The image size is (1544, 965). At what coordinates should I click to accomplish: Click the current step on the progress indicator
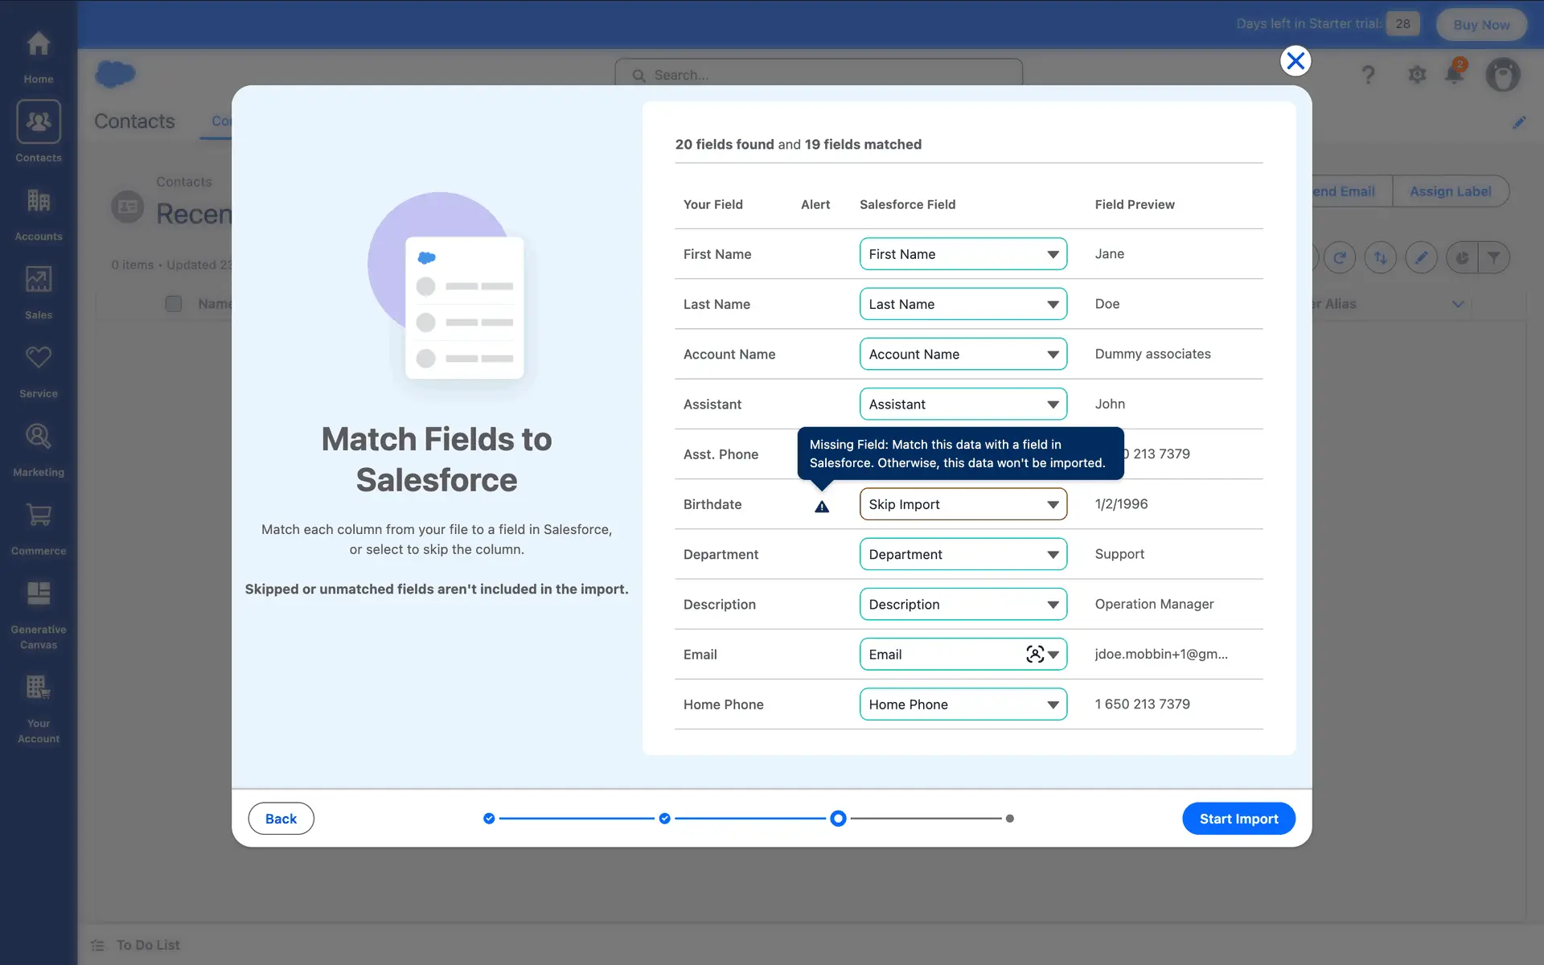(x=838, y=819)
